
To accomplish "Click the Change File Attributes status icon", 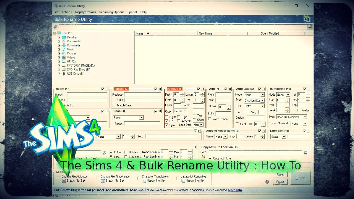I will coord(64,181).
